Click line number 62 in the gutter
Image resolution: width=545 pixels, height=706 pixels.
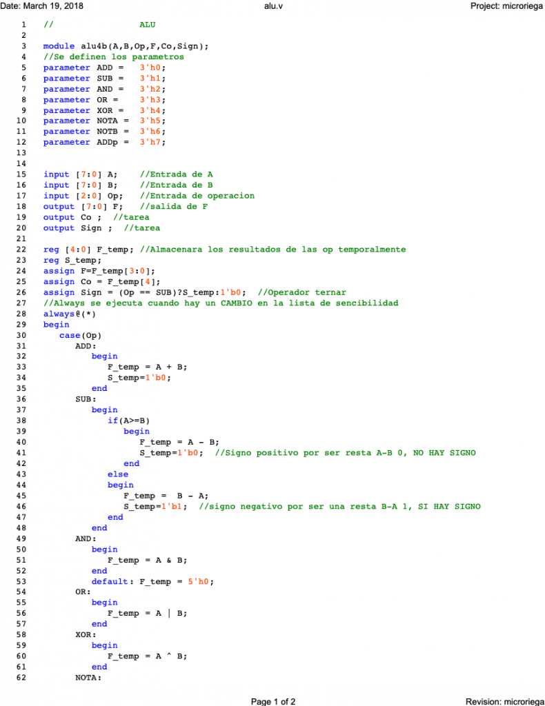click(21, 678)
